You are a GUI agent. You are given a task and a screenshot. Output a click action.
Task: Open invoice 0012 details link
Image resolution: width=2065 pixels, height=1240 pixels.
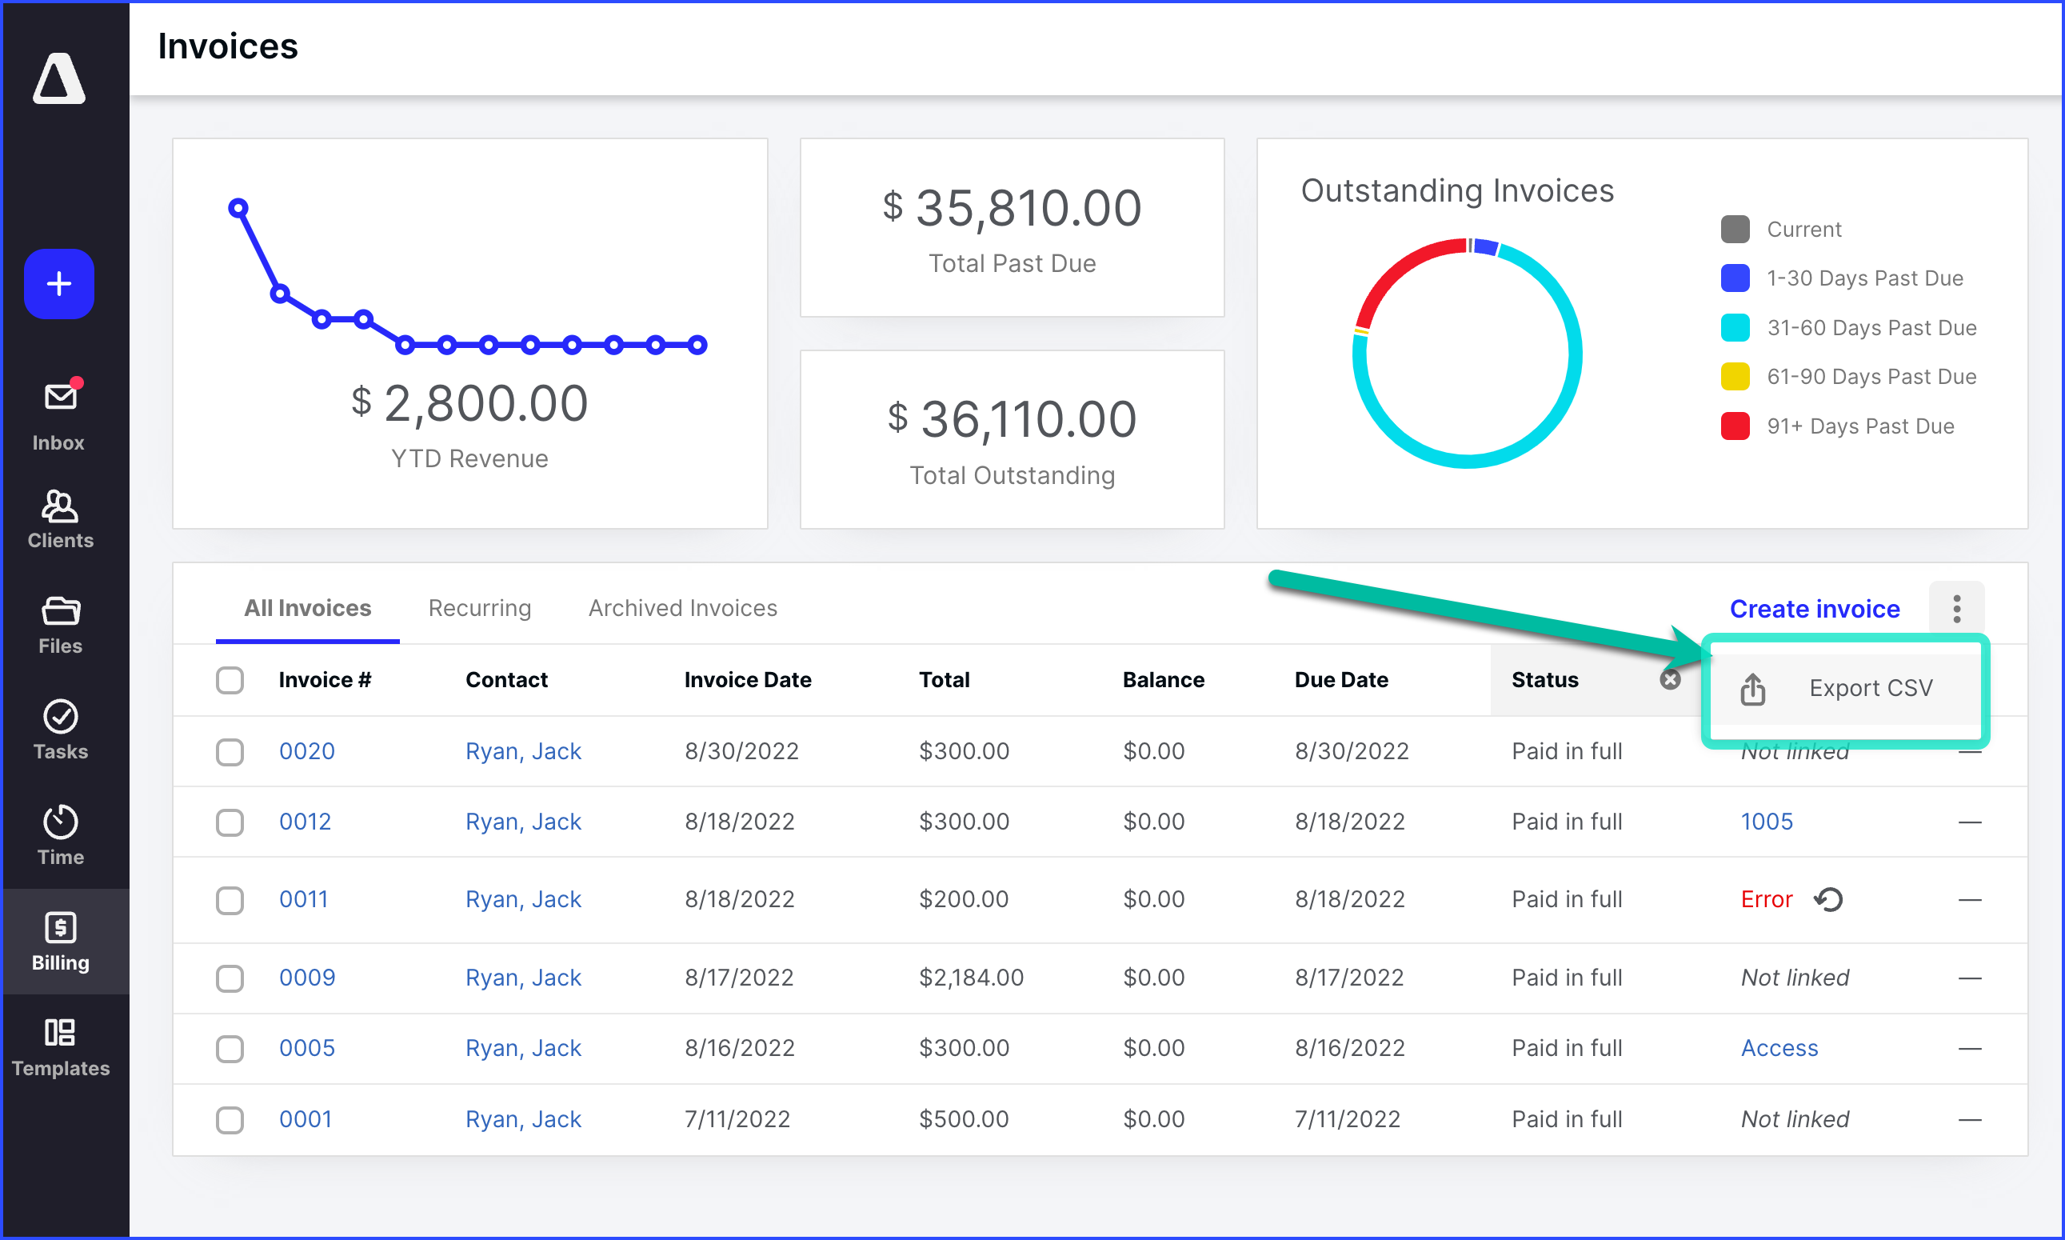point(304,822)
